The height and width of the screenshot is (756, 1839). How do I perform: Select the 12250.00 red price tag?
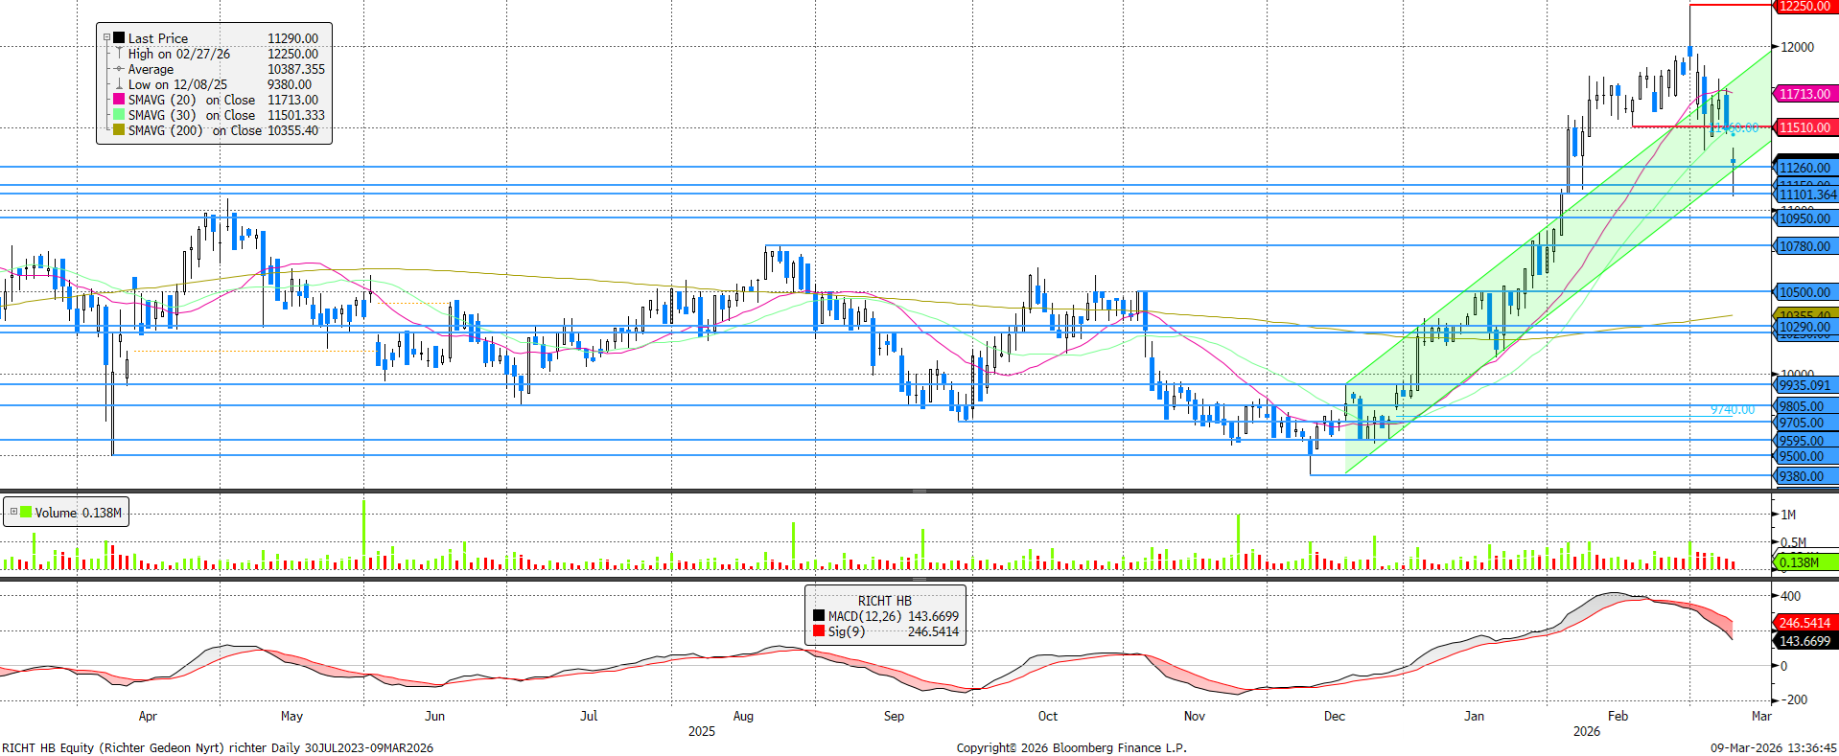coord(1804,7)
